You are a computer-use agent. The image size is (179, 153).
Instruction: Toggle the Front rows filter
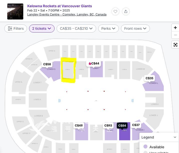coord(135,28)
